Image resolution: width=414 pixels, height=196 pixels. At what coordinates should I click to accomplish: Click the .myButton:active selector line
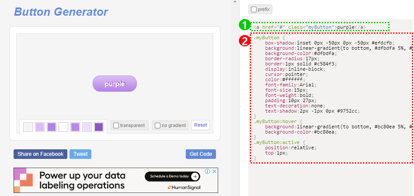279,143
